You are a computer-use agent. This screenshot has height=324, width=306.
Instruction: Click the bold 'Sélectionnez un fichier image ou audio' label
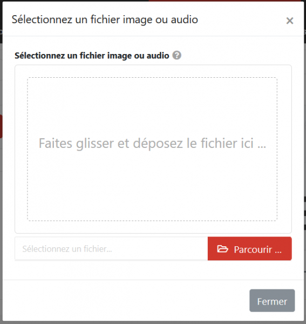92,56
